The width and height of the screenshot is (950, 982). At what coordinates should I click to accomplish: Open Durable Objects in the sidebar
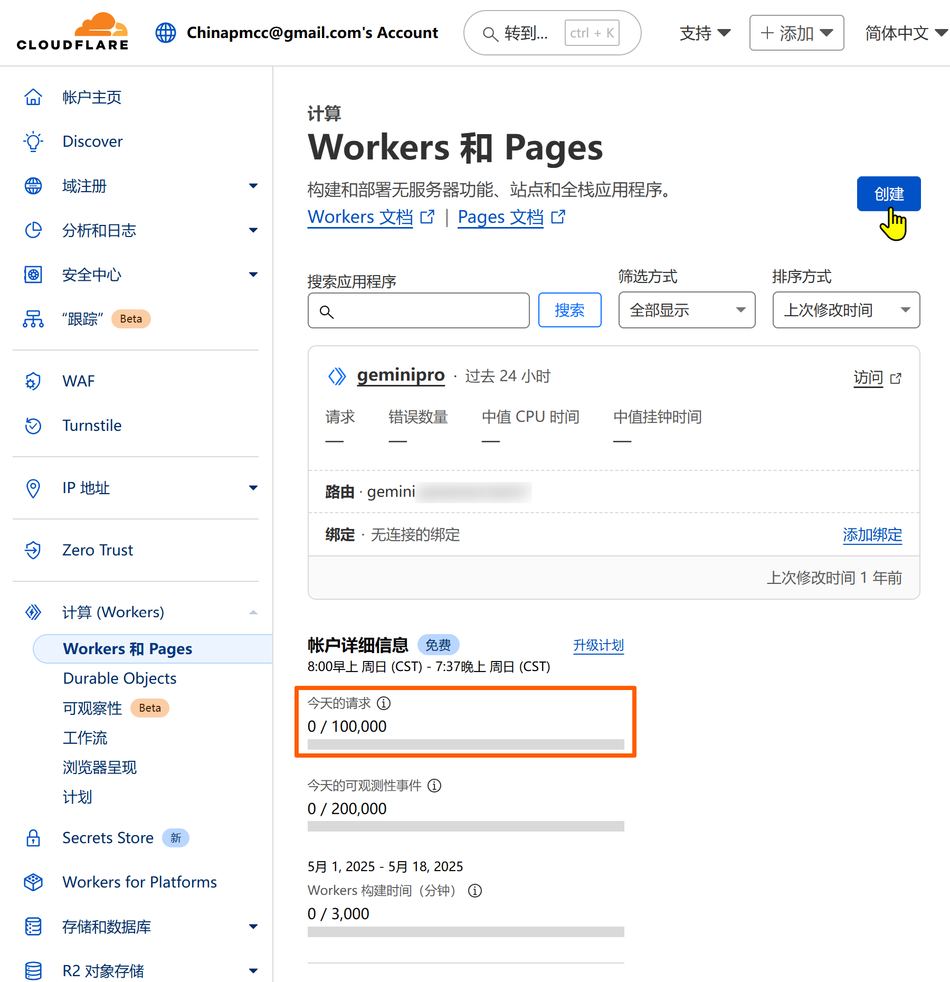[120, 678]
